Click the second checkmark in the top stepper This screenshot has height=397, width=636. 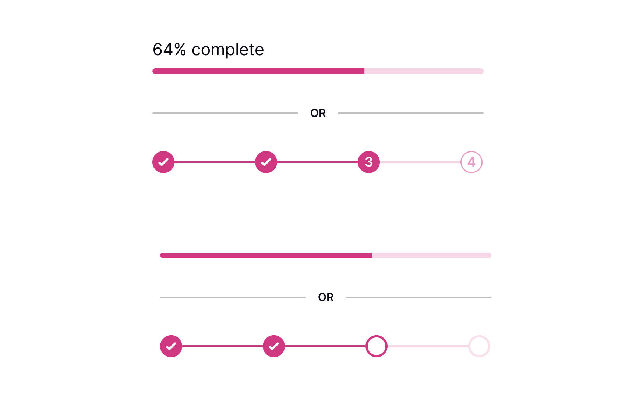point(266,162)
